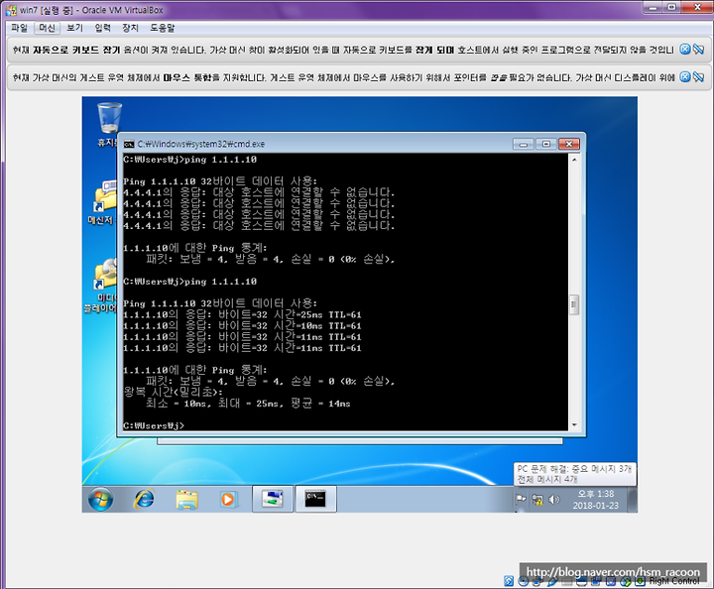Viewport: 714px width, 589px height.
Task: Switch to the network connections taskbar window
Action: point(273,499)
